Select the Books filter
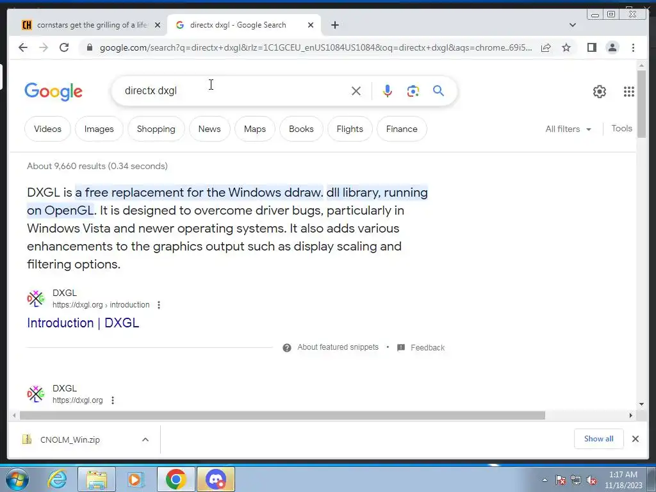 pos(301,129)
